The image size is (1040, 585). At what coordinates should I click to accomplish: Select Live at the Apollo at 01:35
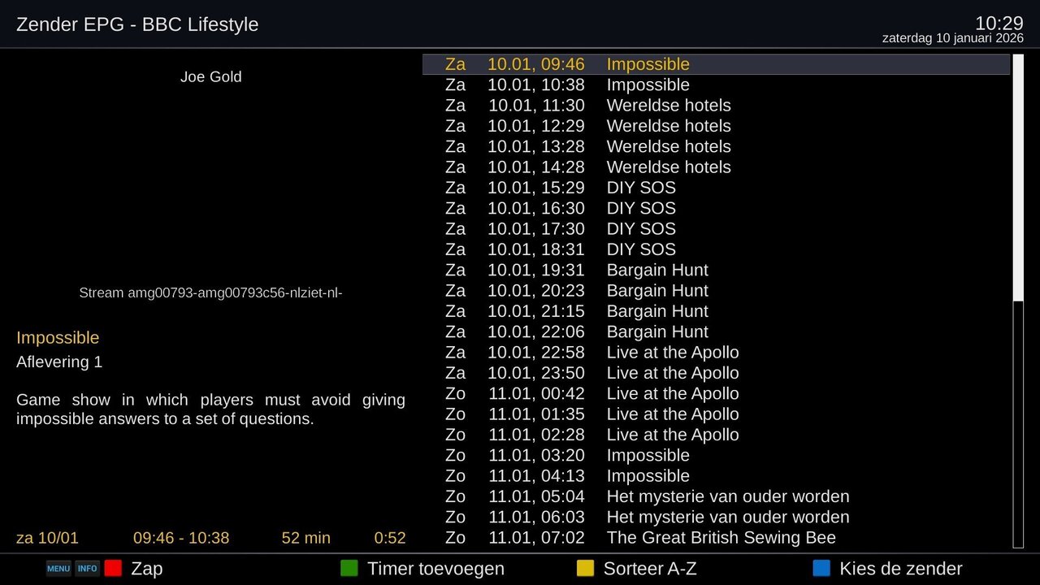pos(716,414)
